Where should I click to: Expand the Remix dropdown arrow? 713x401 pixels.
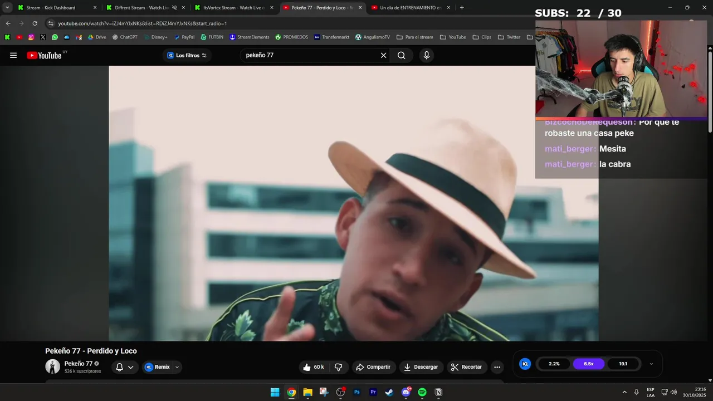pos(177,367)
